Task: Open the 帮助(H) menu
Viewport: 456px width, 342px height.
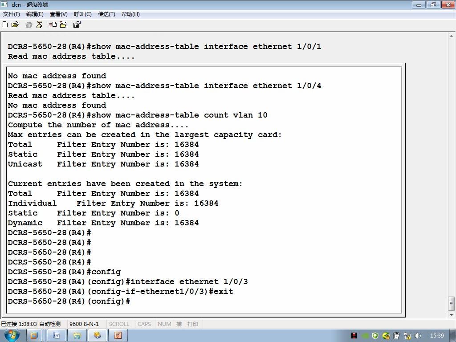Action: pos(130,14)
